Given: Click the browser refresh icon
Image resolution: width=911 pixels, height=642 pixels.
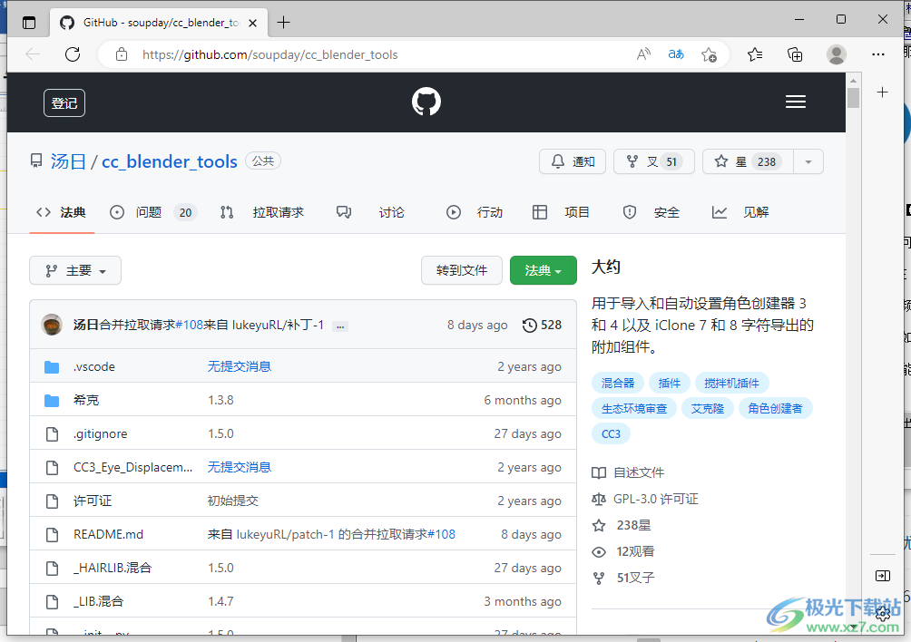Looking at the screenshot, I should 73,54.
